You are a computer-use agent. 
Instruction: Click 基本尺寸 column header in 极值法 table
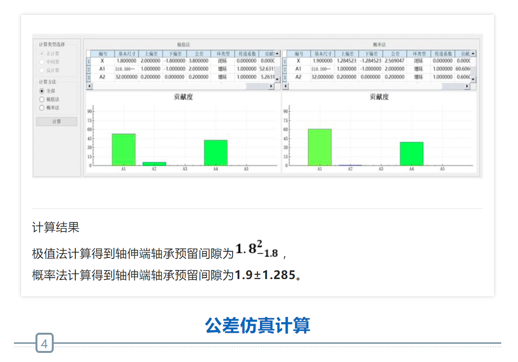click(127, 54)
